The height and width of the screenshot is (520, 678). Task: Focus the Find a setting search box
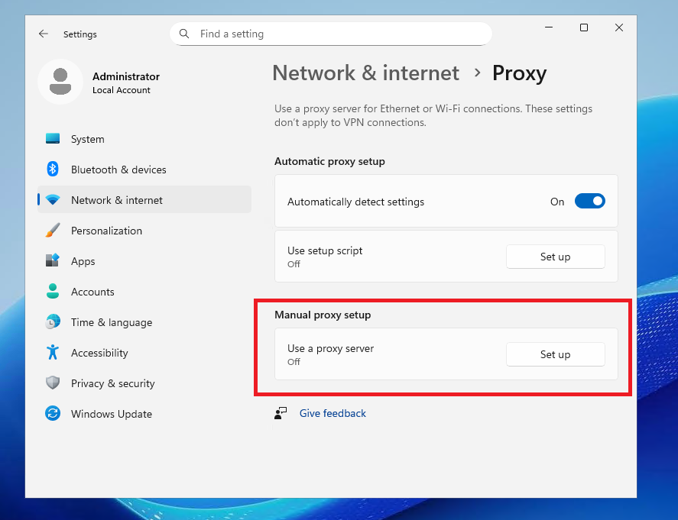331,34
